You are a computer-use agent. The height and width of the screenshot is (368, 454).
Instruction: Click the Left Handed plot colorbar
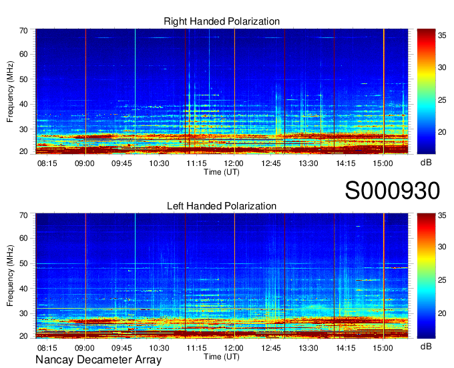pyautogui.click(x=426, y=276)
